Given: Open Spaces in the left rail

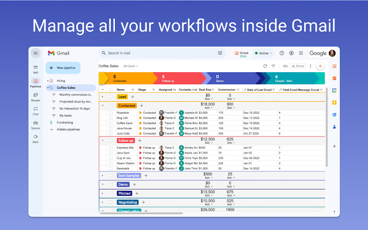Looking at the screenshot, I should click(36, 125).
